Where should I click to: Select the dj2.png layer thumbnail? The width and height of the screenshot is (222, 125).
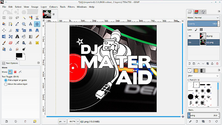tap(203, 42)
